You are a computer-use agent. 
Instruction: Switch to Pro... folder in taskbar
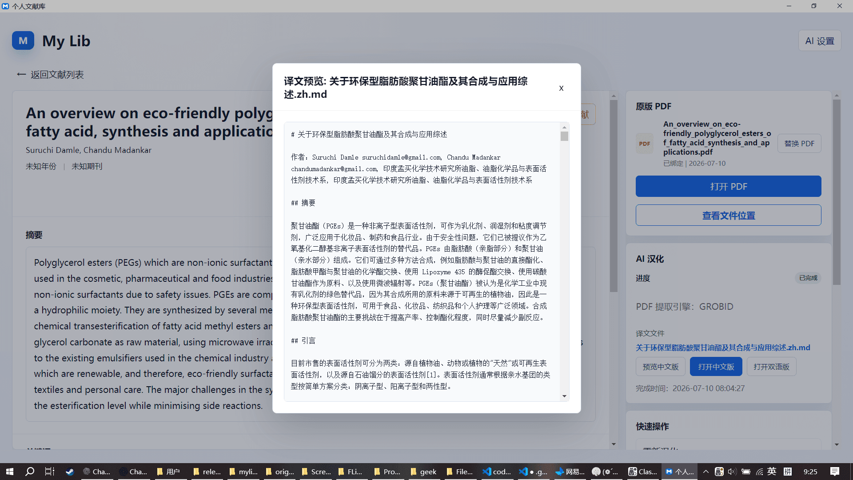tap(387, 472)
